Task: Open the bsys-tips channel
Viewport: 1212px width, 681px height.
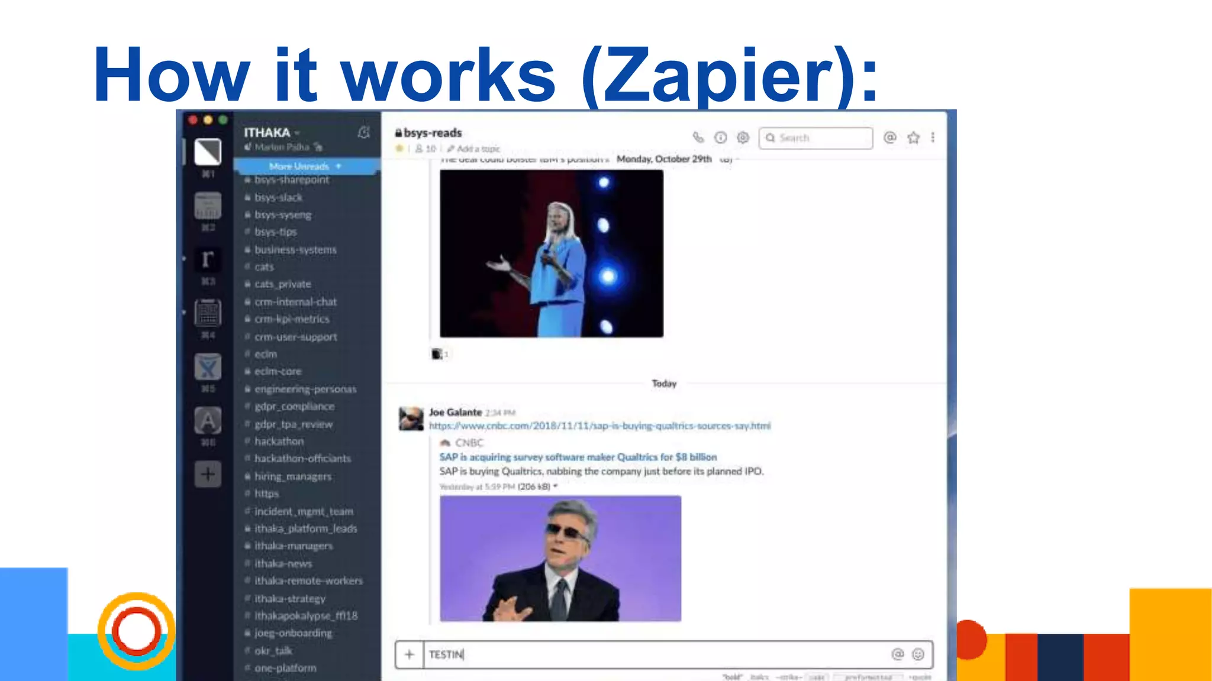Action: pos(275,232)
